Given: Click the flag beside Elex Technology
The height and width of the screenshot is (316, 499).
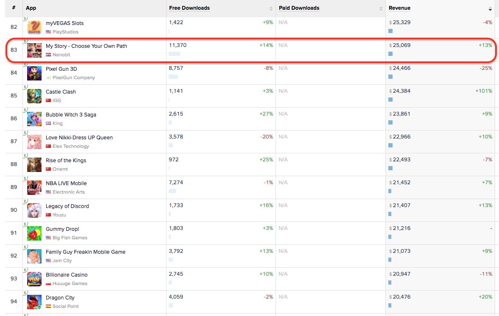Looking at the screenshot, I should (48, 146).
